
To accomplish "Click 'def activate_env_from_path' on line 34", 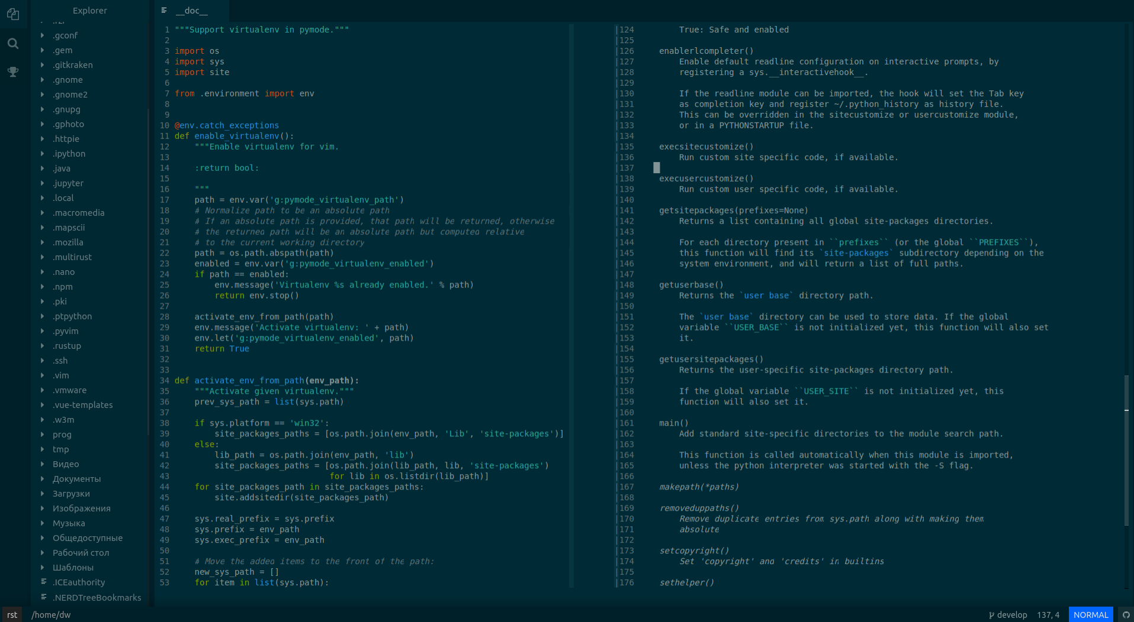I will pos(239,381).
